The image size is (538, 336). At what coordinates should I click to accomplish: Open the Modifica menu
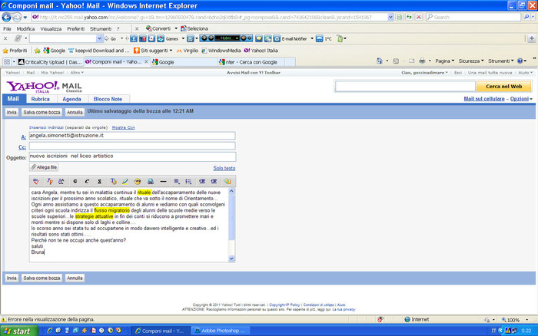click(x=25, y=29)
